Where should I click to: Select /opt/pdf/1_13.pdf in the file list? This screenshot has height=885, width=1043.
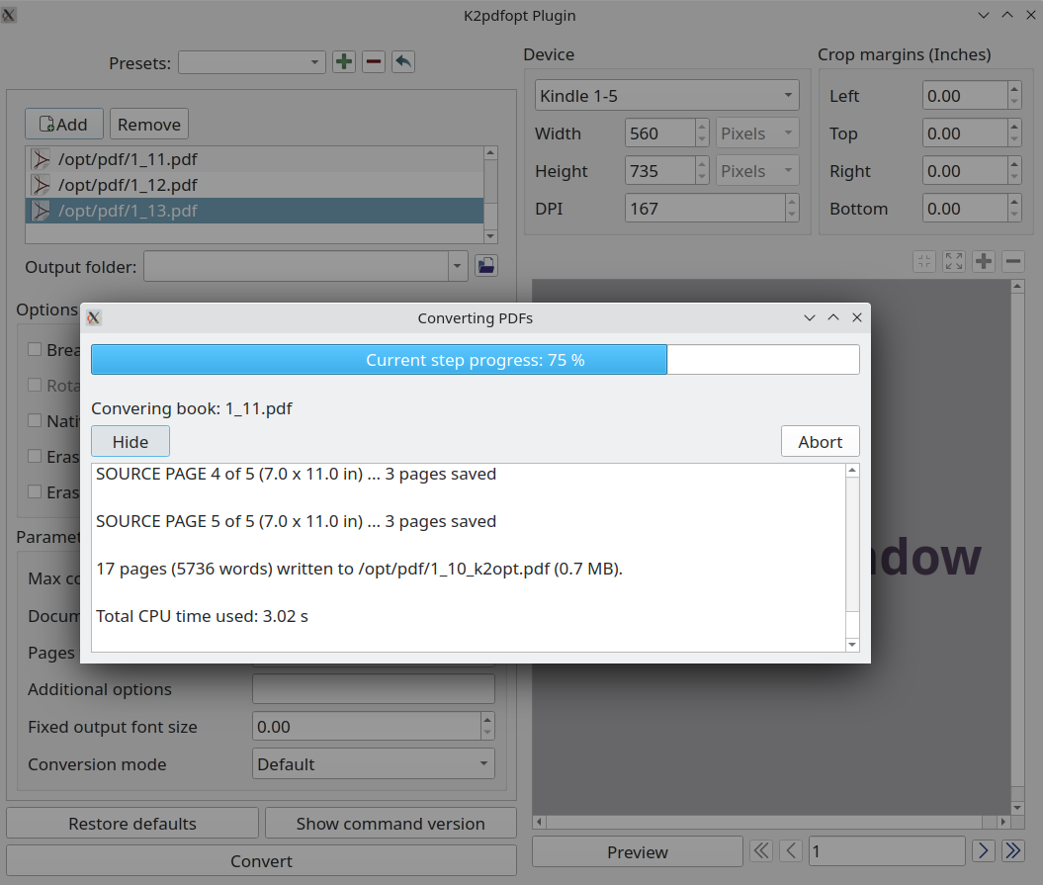pyautogui.click(x=254, y=211)
